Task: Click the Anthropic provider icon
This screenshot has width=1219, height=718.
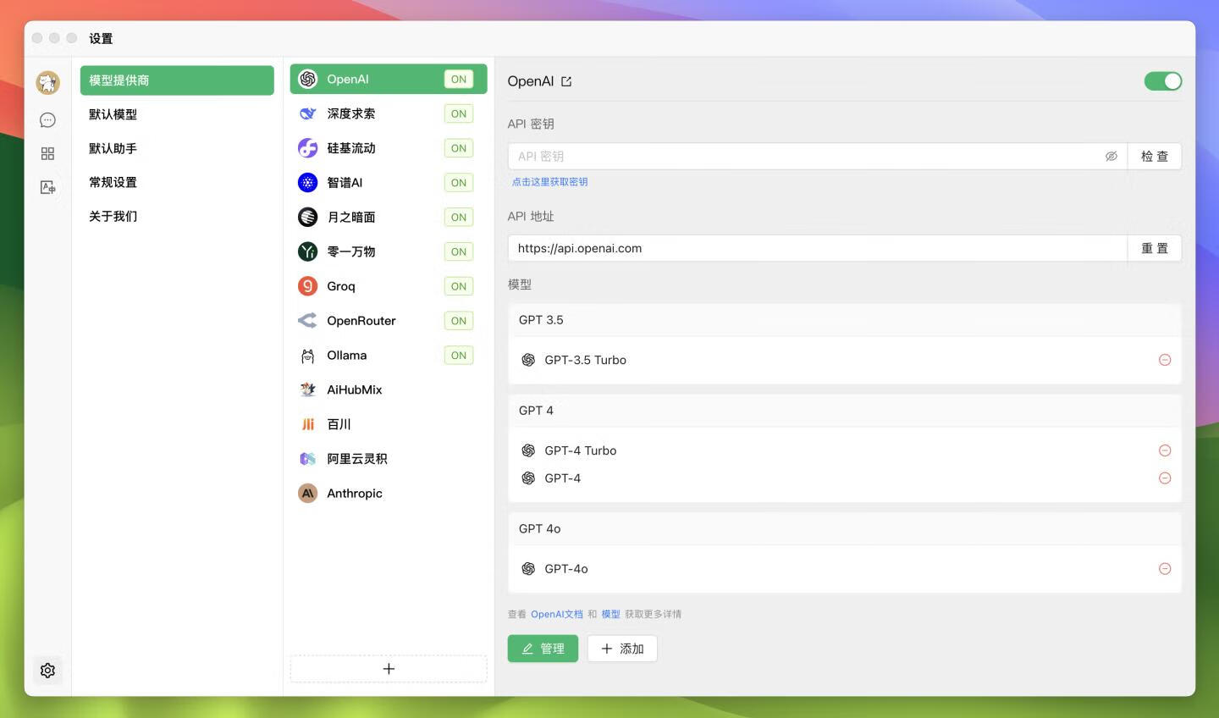Action: click(x=308, y=494)
